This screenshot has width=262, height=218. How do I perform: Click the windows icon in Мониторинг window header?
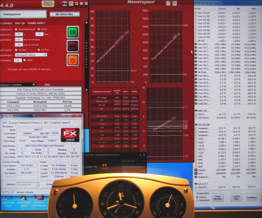click(174, 3)
